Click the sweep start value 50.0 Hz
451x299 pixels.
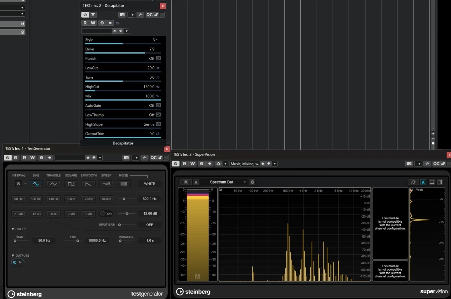point(44,240)
